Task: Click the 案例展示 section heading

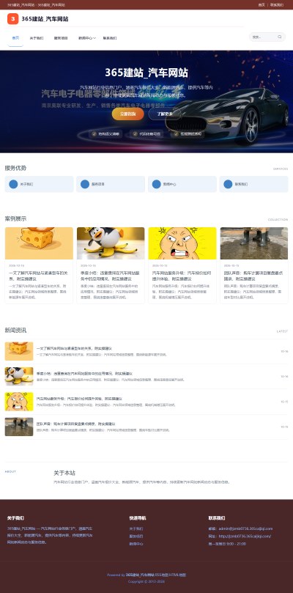Action: [x=15, y=218]
